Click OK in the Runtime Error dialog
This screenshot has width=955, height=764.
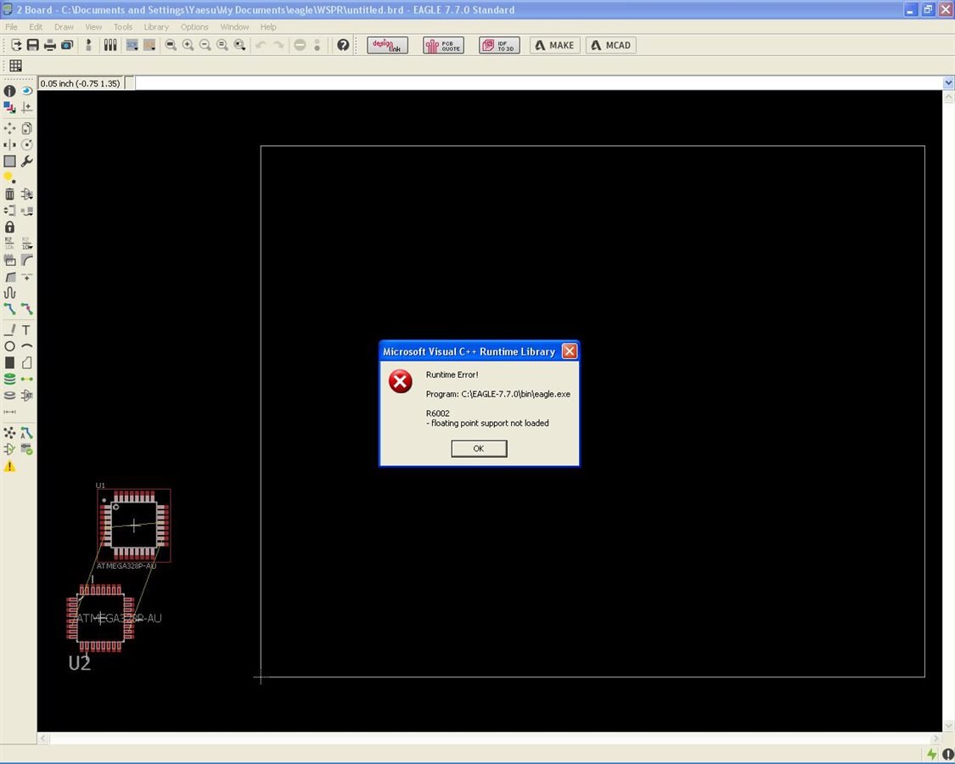(479, 448)
